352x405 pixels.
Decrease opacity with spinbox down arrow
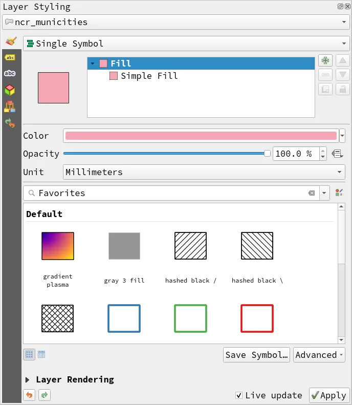[x=323, y=157]
